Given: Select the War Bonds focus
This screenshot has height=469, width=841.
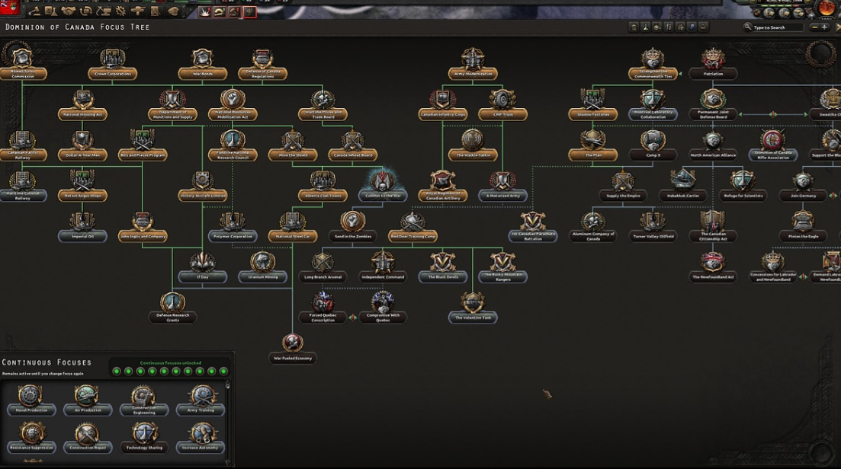Looking at the screenshot, I should [203, 64].
